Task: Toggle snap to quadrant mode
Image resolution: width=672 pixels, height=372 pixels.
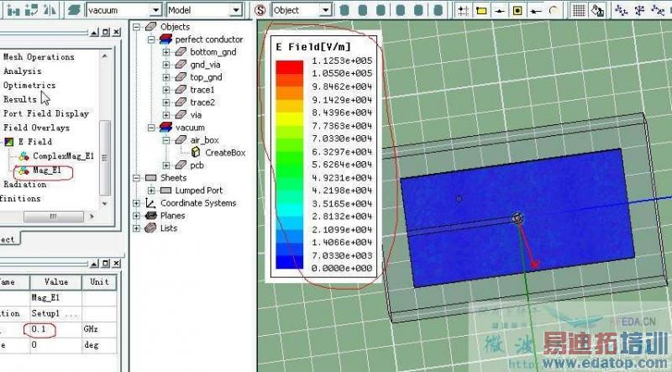Action: pos(536,10)
